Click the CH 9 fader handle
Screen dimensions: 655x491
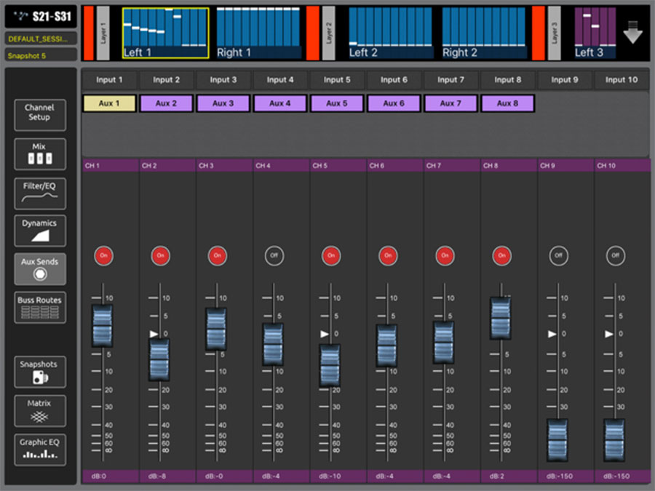tap(557, 440)
